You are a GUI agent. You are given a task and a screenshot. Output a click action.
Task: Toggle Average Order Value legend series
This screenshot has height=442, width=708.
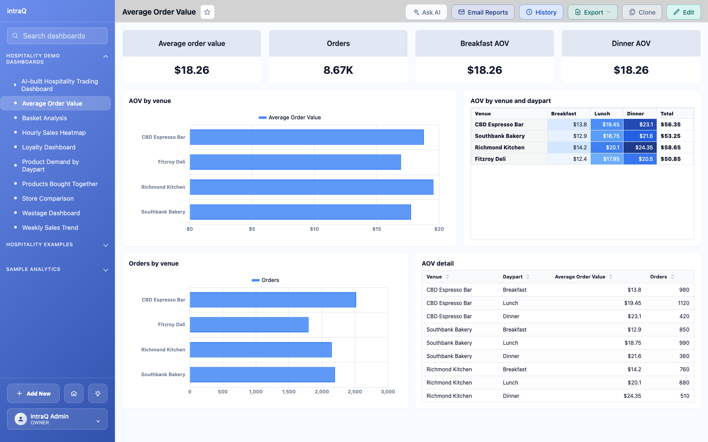click(290, 118)
